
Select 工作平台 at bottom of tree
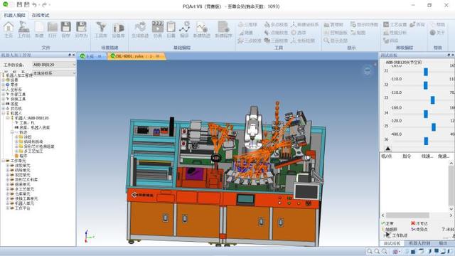click(x=22, y=208)
